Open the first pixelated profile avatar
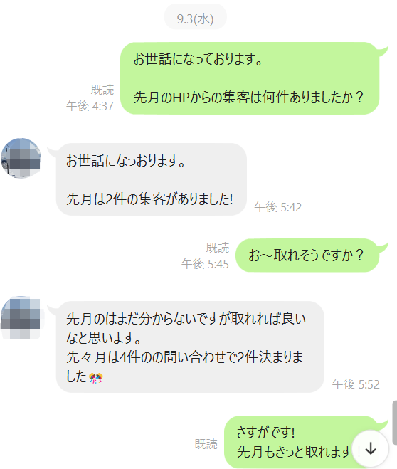 pyautogui.click(x=21, y=158)
